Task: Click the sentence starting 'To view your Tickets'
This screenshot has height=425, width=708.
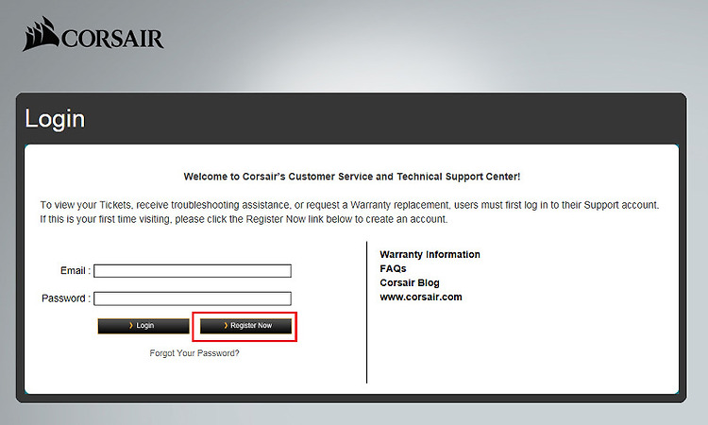Action: (349, 205)
